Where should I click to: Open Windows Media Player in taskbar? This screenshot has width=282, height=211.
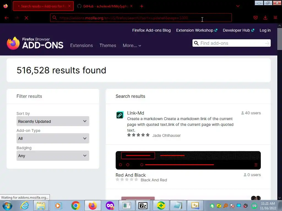point(58,206)
